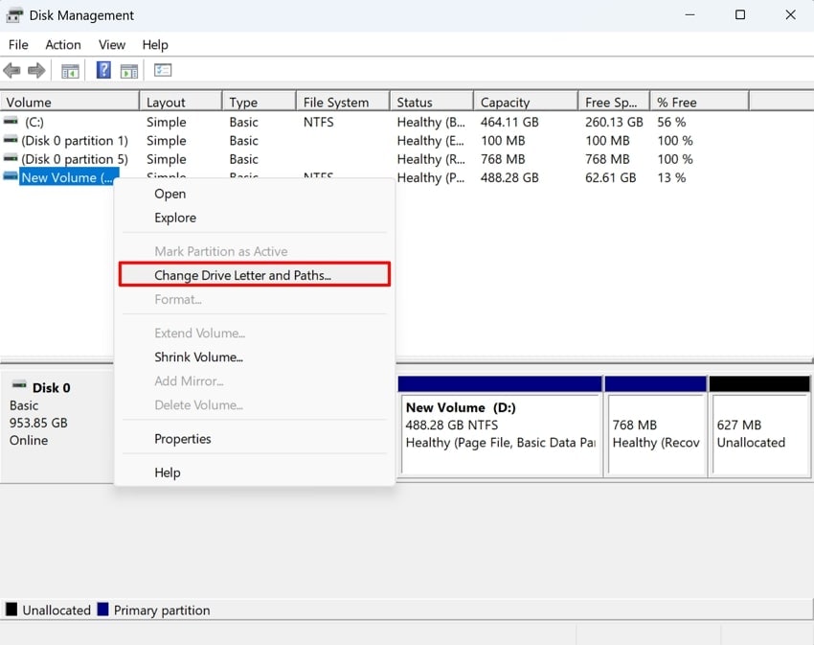The image size is (814, 645).
Task: Open the View menu
Action: pos(112,45)
